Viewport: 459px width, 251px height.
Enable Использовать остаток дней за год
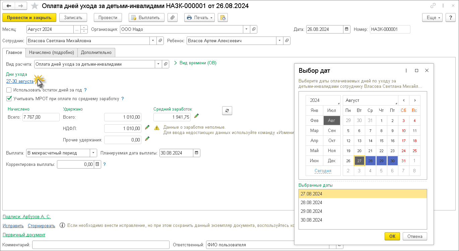(x=9, y=90)
